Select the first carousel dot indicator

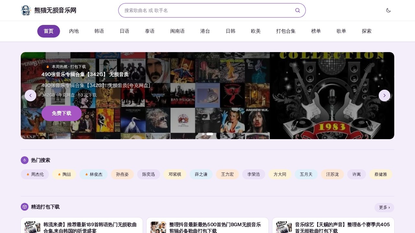pyautogui.click(x=203, y=134)
